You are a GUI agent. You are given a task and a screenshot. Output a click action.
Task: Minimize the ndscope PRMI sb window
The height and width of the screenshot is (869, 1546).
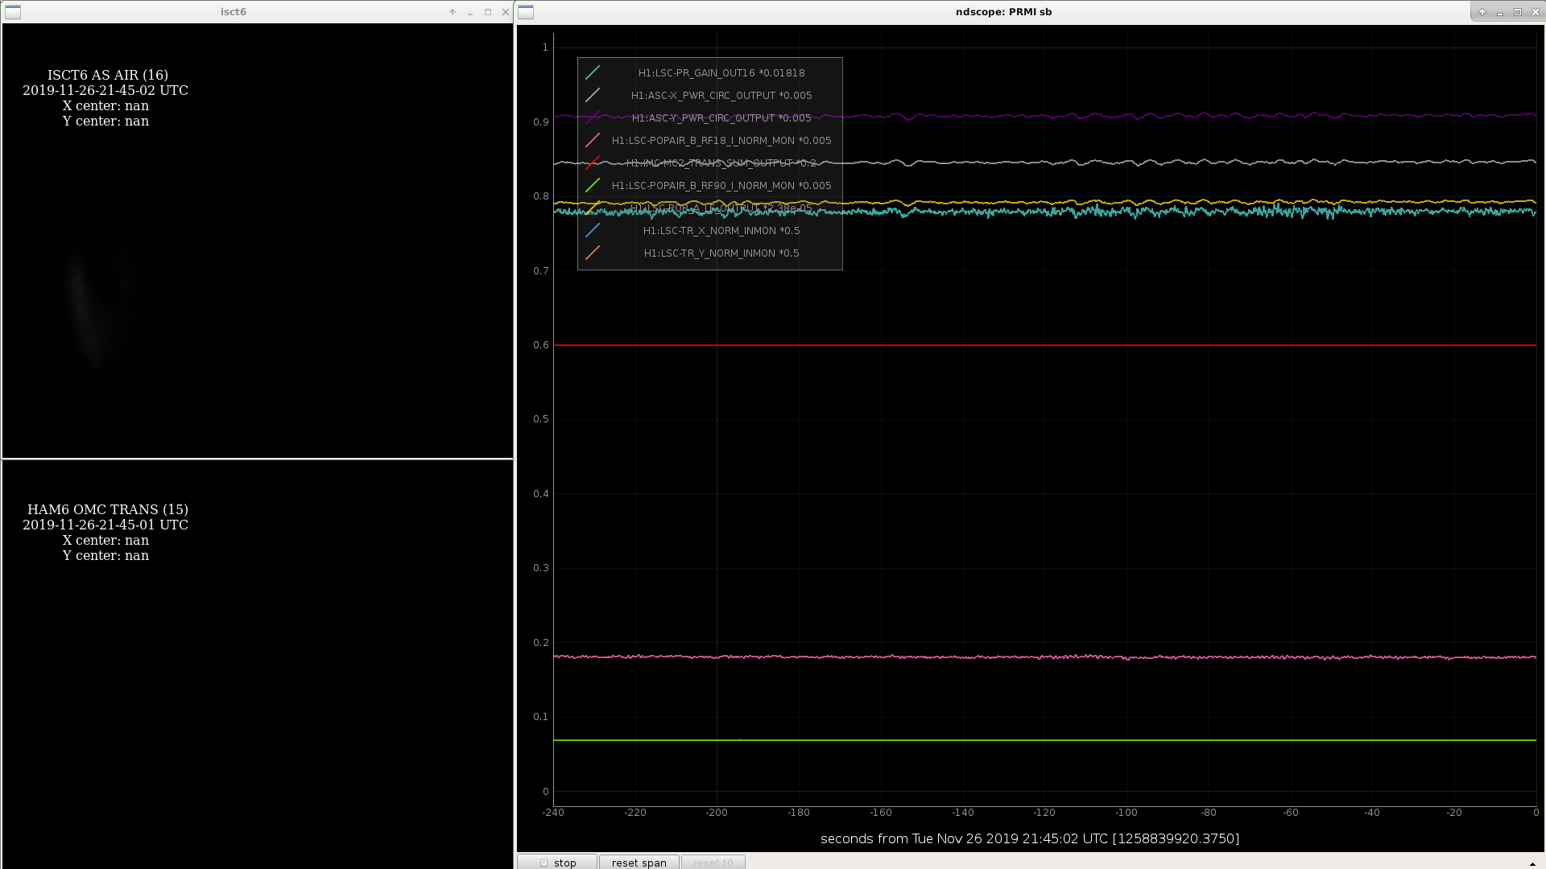tap(1500, 12)
